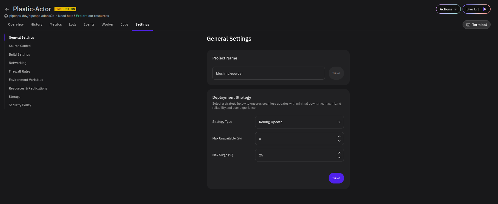
Task: Open Storage settings
Action: [15, 97]
